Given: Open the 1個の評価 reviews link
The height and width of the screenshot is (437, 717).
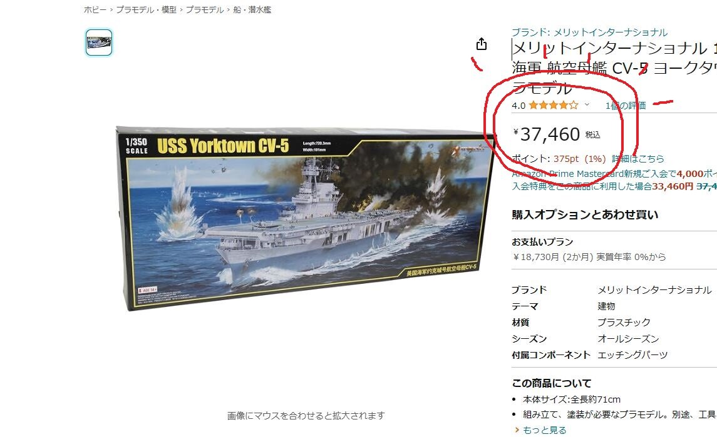Looking at the screenshot, I should pos(626,106).
